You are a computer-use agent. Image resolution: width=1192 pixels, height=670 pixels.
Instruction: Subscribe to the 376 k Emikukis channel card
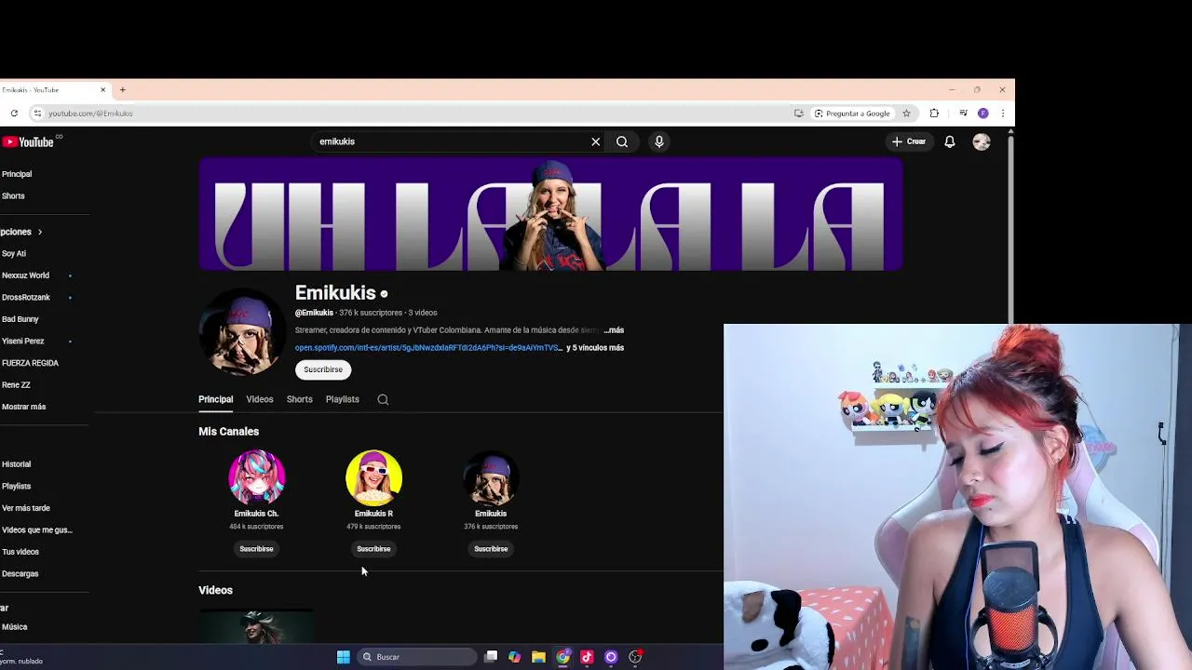pyautogui.click(x=491, y=549)
